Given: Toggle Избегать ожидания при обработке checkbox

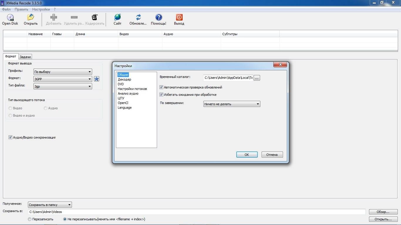Looking at the screenshot, I should pyautogui.click(x=161, y=95).
